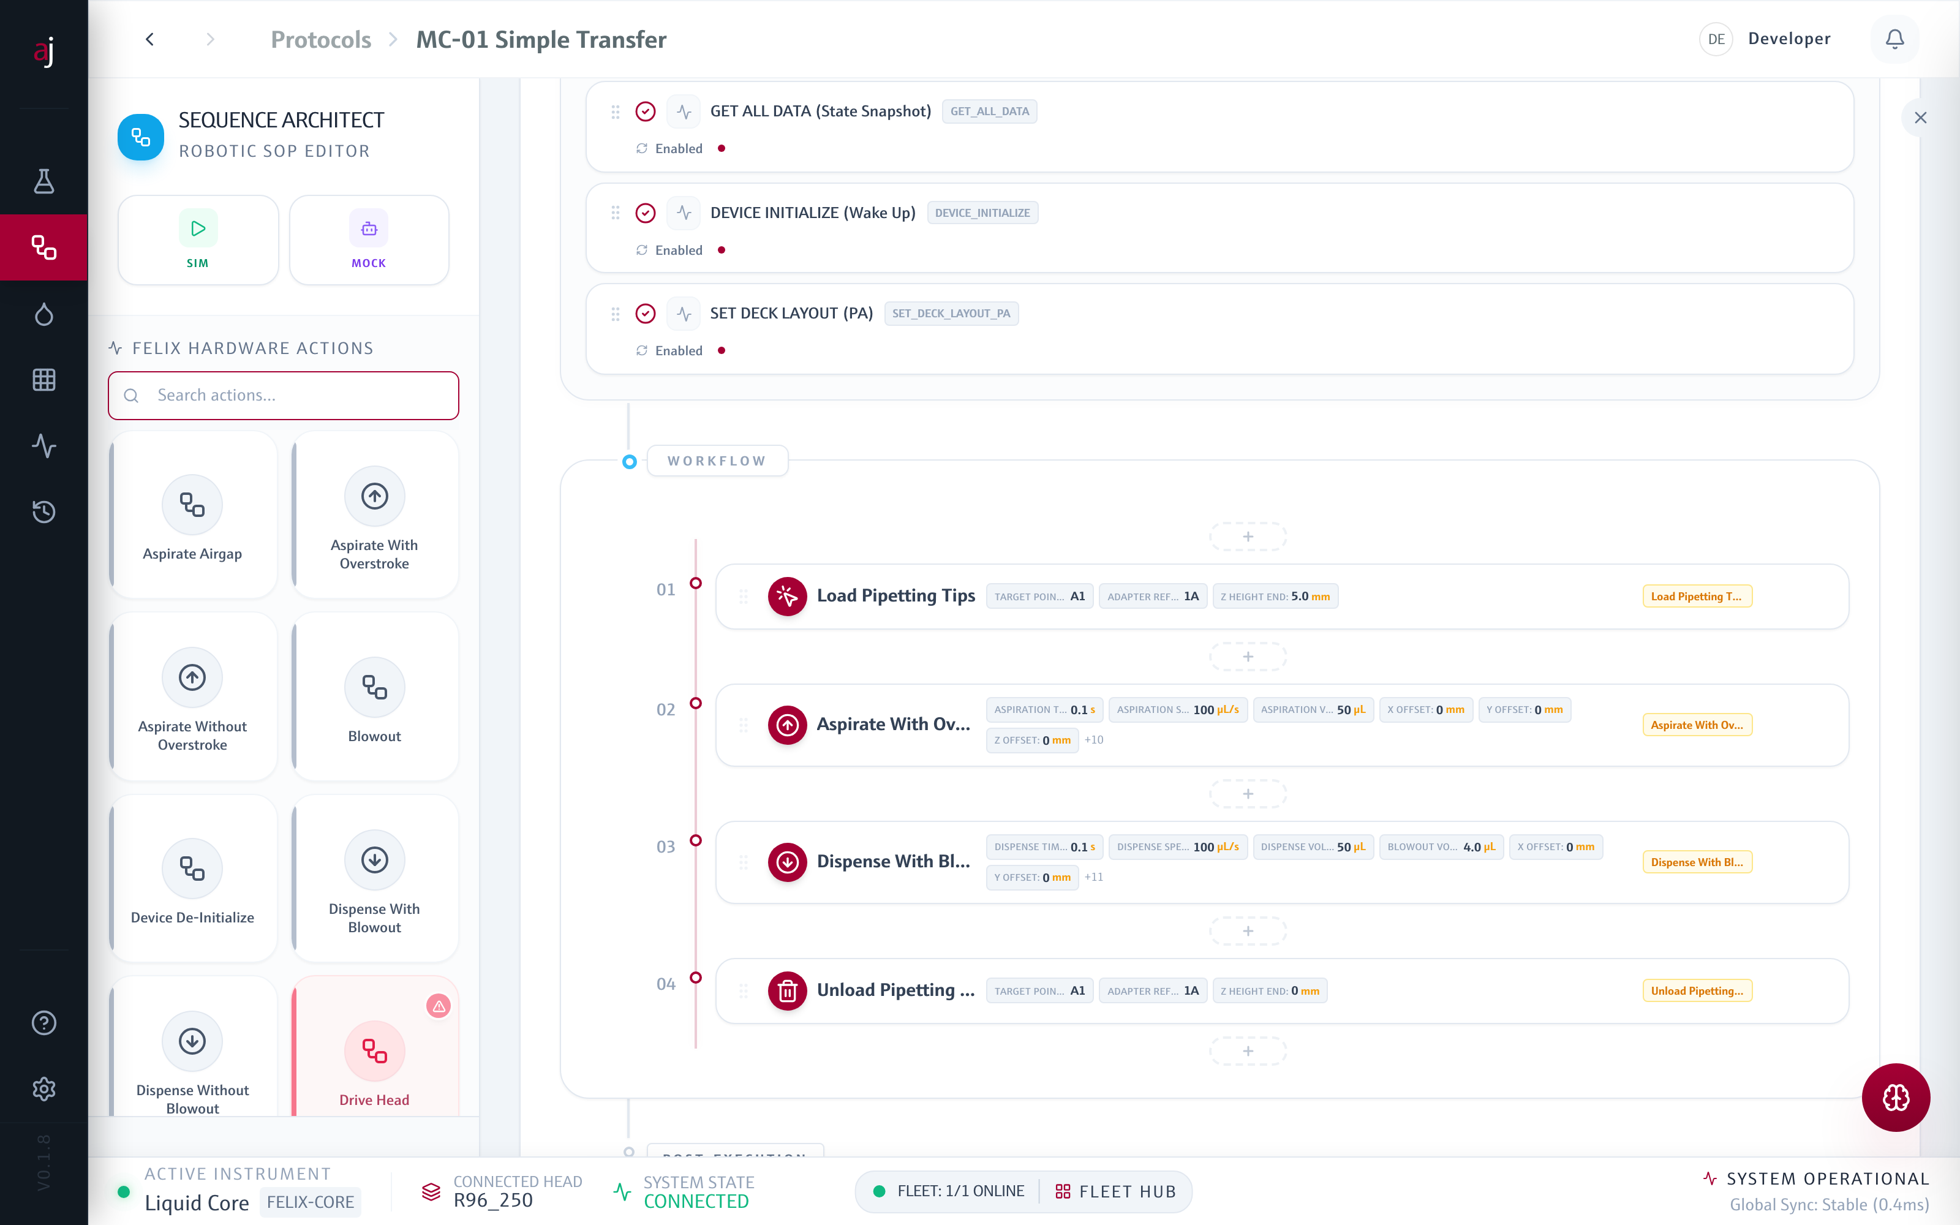Open the activity pulse sidebar icon

click(43, 446)
